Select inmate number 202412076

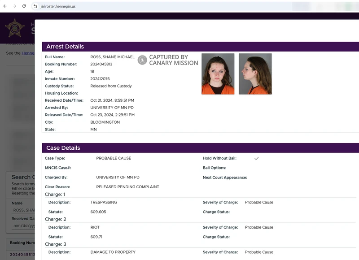coord(100,79)
